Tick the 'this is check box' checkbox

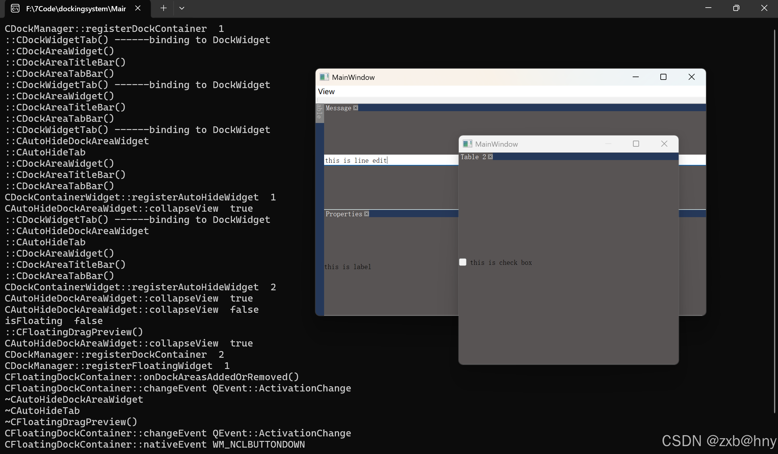[462, 262]
